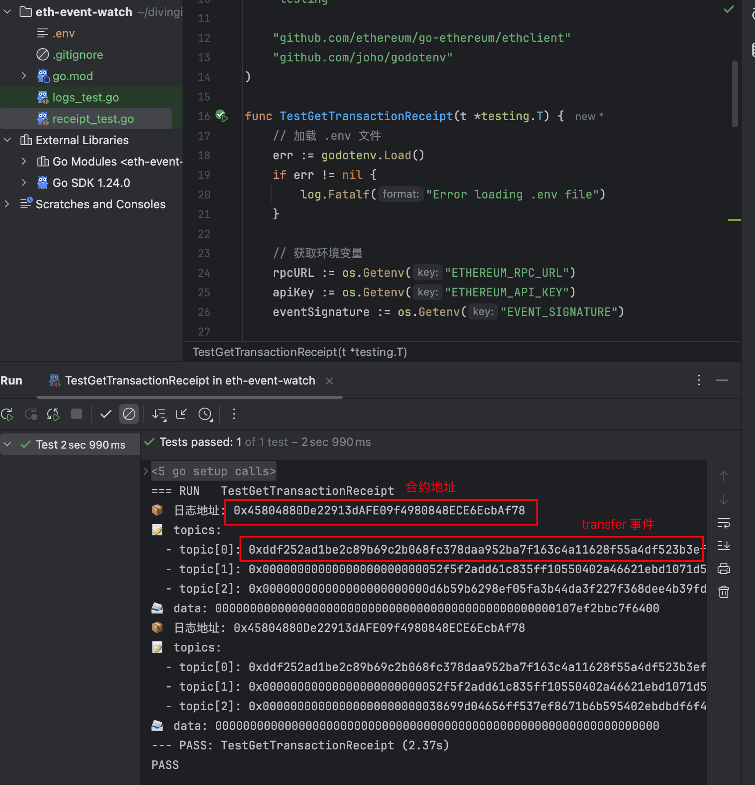This screenshot has width=755, height=785.
Task: Open the Sort tests options icon
Action: click(159, 414)
